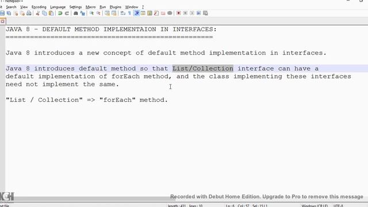368x207 pixels.
Task: Click the row of equals signs underline
Action: 109,37
